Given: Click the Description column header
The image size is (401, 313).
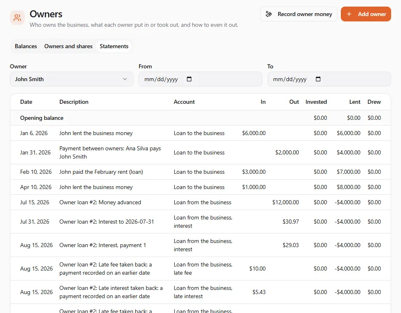Looking at the screenshot, I should pos(74,102).
